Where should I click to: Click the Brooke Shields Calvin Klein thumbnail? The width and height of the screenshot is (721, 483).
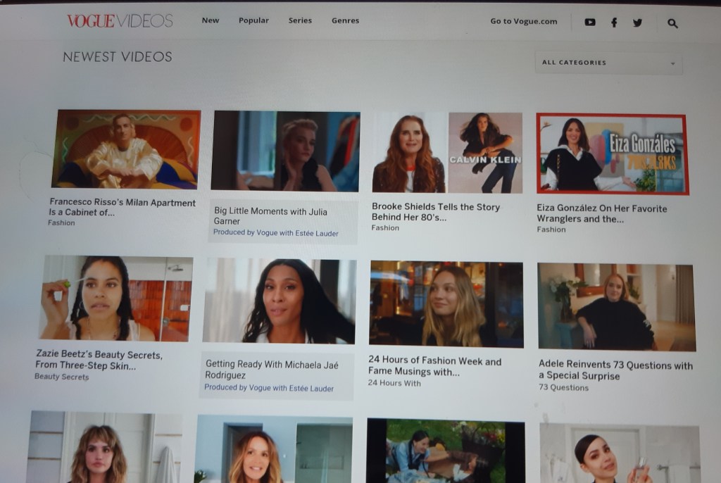(447, 152)
